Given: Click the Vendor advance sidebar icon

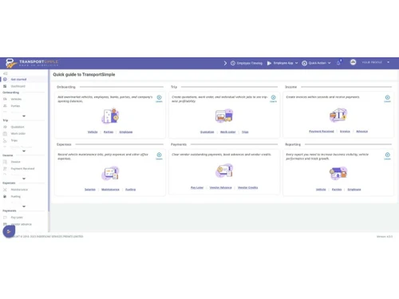Looking at the screenshot, I should 5,224.
